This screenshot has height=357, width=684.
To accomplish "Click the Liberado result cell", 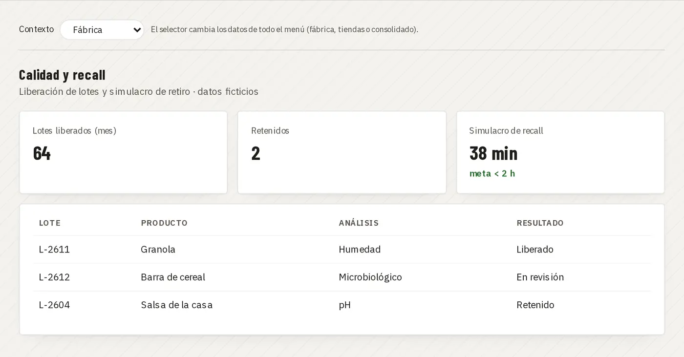I will (535, 250).
